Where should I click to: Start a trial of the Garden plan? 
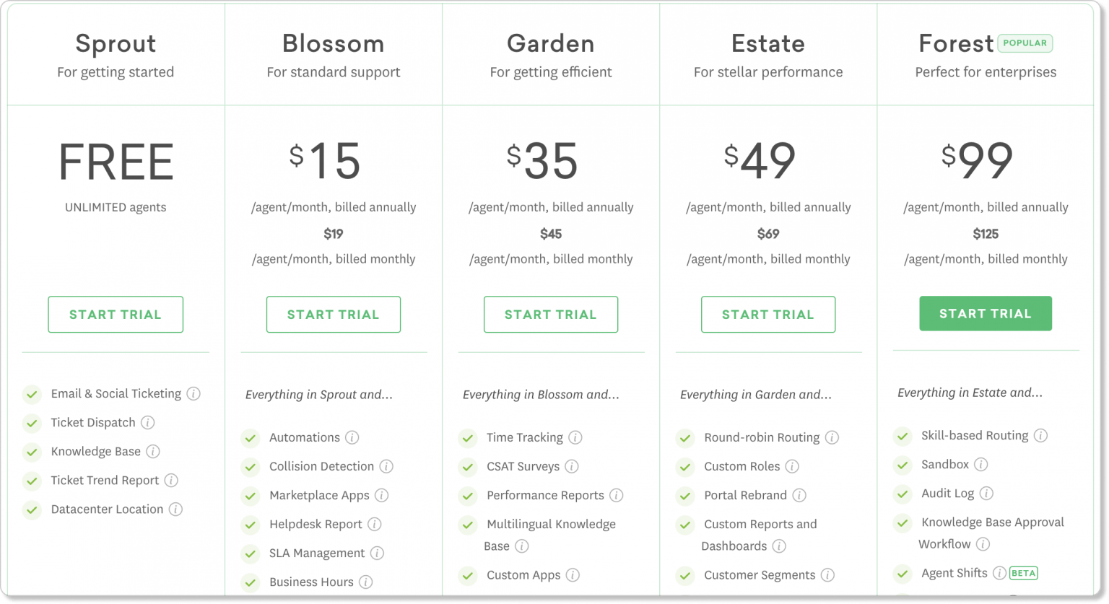coord(550,314)
